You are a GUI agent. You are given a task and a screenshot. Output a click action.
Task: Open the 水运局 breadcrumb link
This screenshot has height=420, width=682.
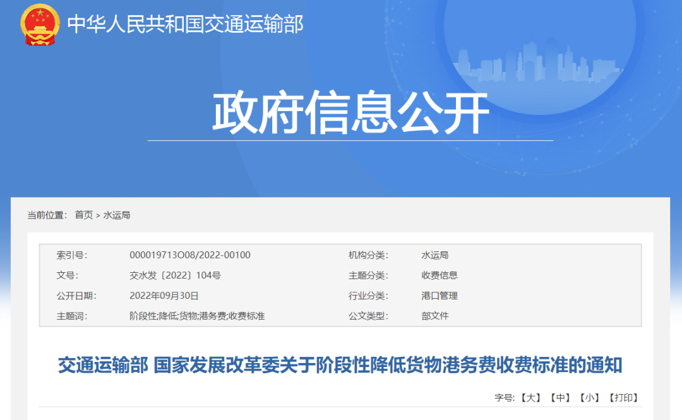point(119,214)
